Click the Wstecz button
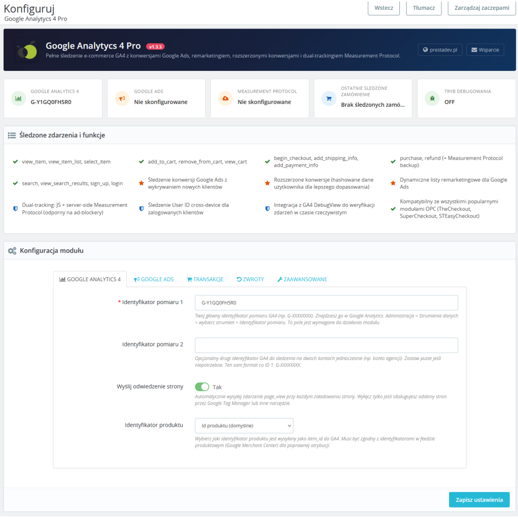This screenshot has height=518, width=518. pos(384,8)
